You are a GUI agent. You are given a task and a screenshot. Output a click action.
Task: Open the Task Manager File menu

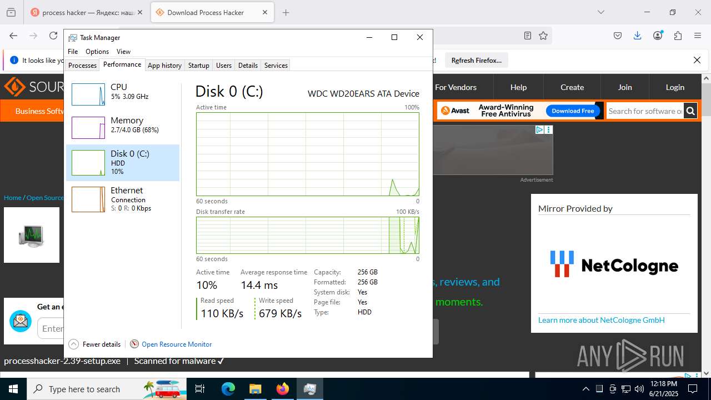point(73,52)
